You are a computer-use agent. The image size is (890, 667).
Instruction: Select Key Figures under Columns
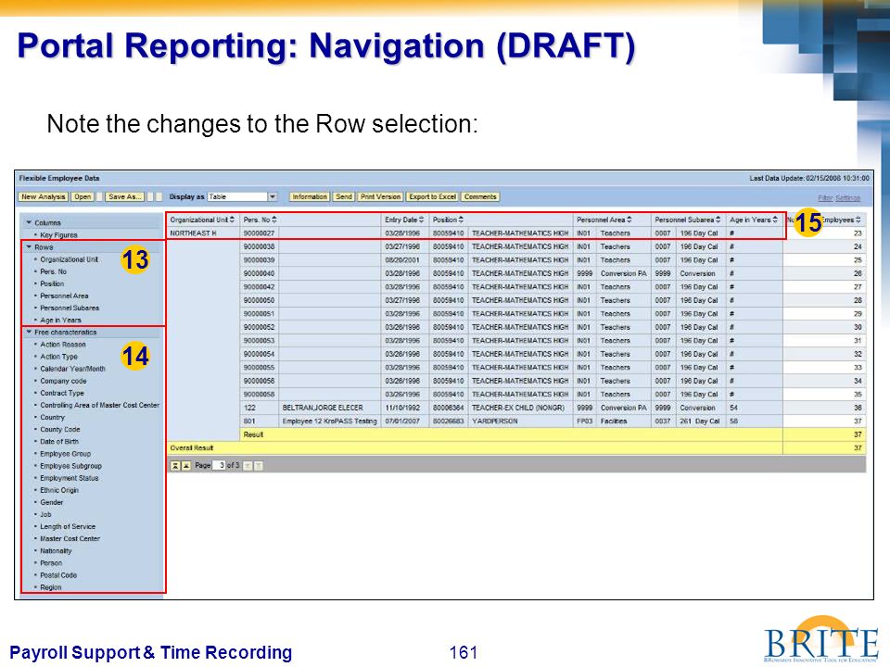(59, 234)
